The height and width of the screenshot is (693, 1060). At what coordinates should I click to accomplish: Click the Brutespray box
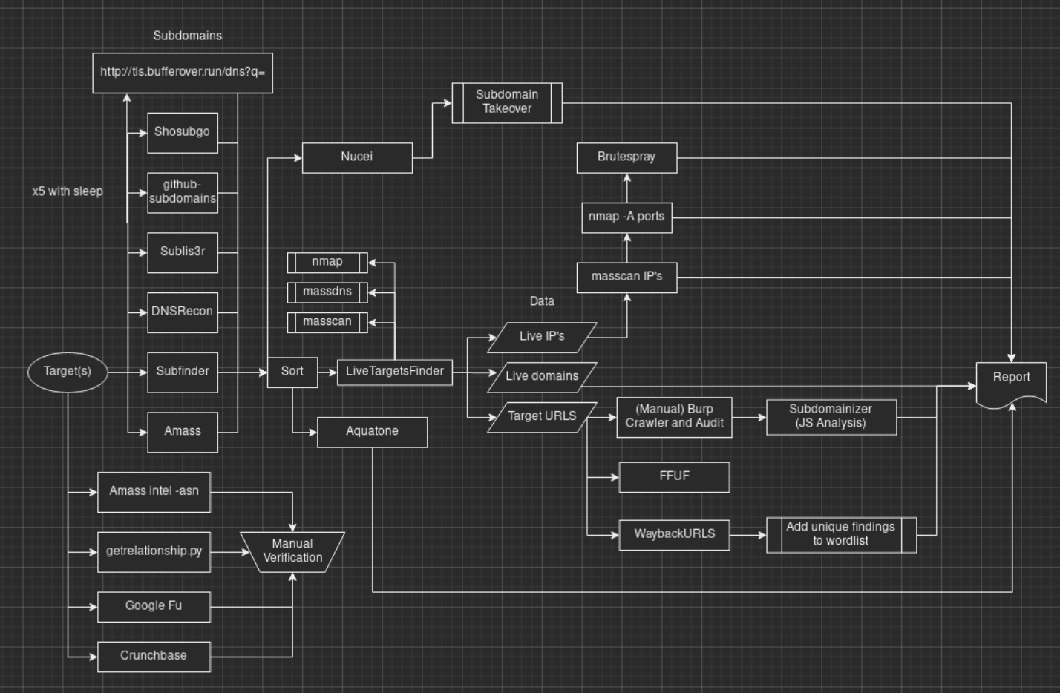tap(627, 157)
